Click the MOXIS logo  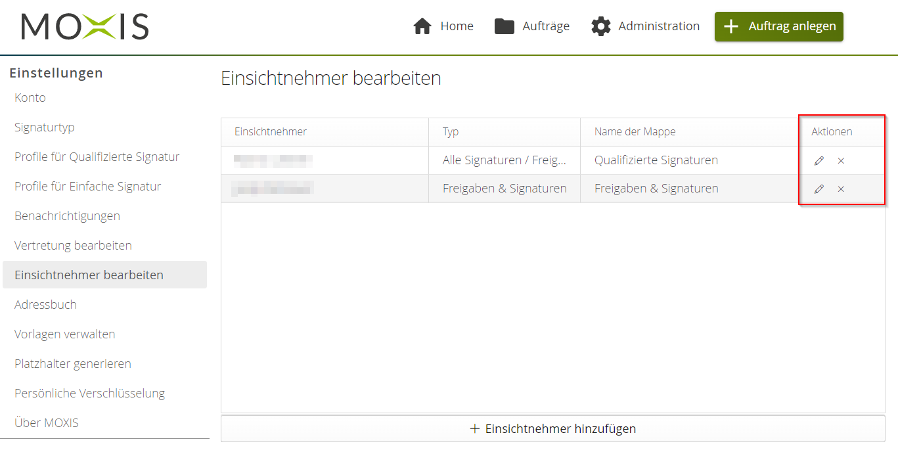click(84, 27)
